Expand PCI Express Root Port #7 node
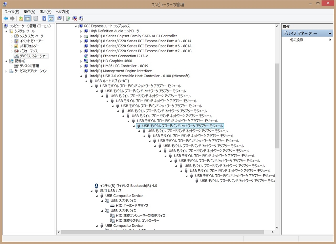Viewport: 336px width, 244px height. [x=81, y=51]
